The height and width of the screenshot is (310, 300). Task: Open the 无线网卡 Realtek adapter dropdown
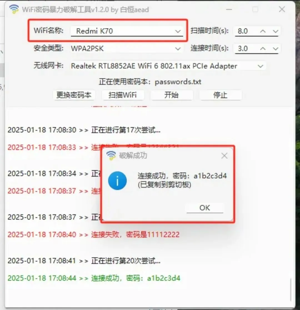[x=168, y=66]
